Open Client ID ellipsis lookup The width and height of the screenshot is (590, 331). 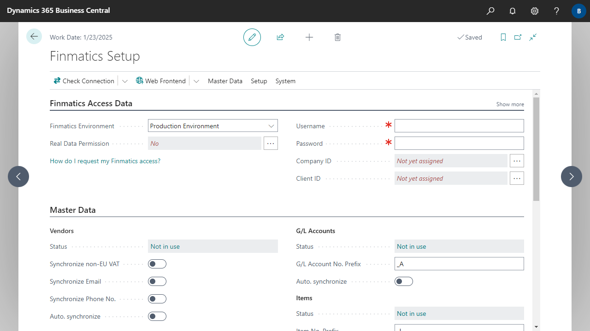[x=517, y=178]
